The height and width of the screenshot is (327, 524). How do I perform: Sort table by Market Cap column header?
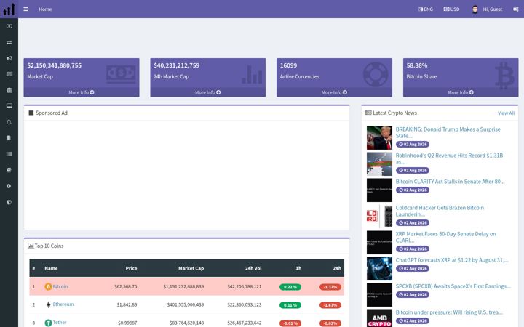[x=191, y=268]
